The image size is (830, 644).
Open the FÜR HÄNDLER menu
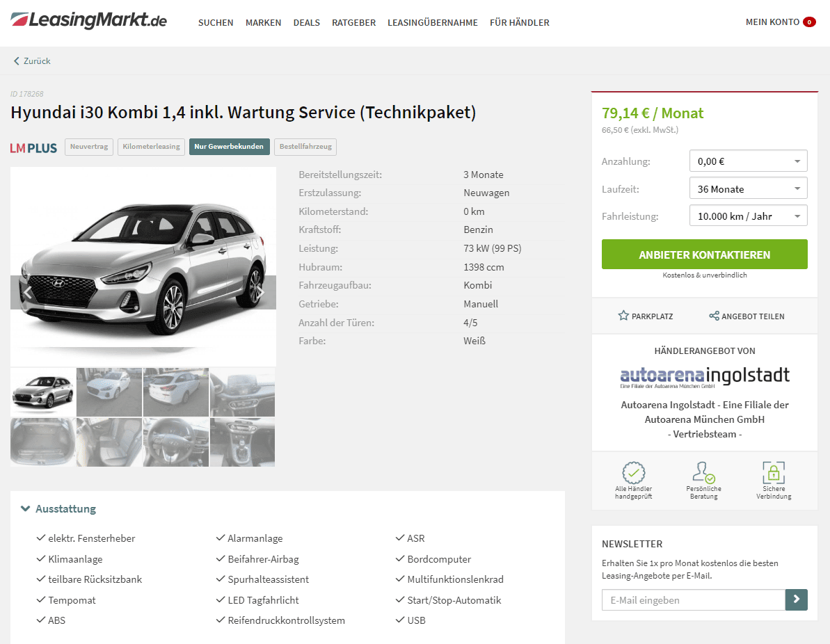[x=519, y=23]
